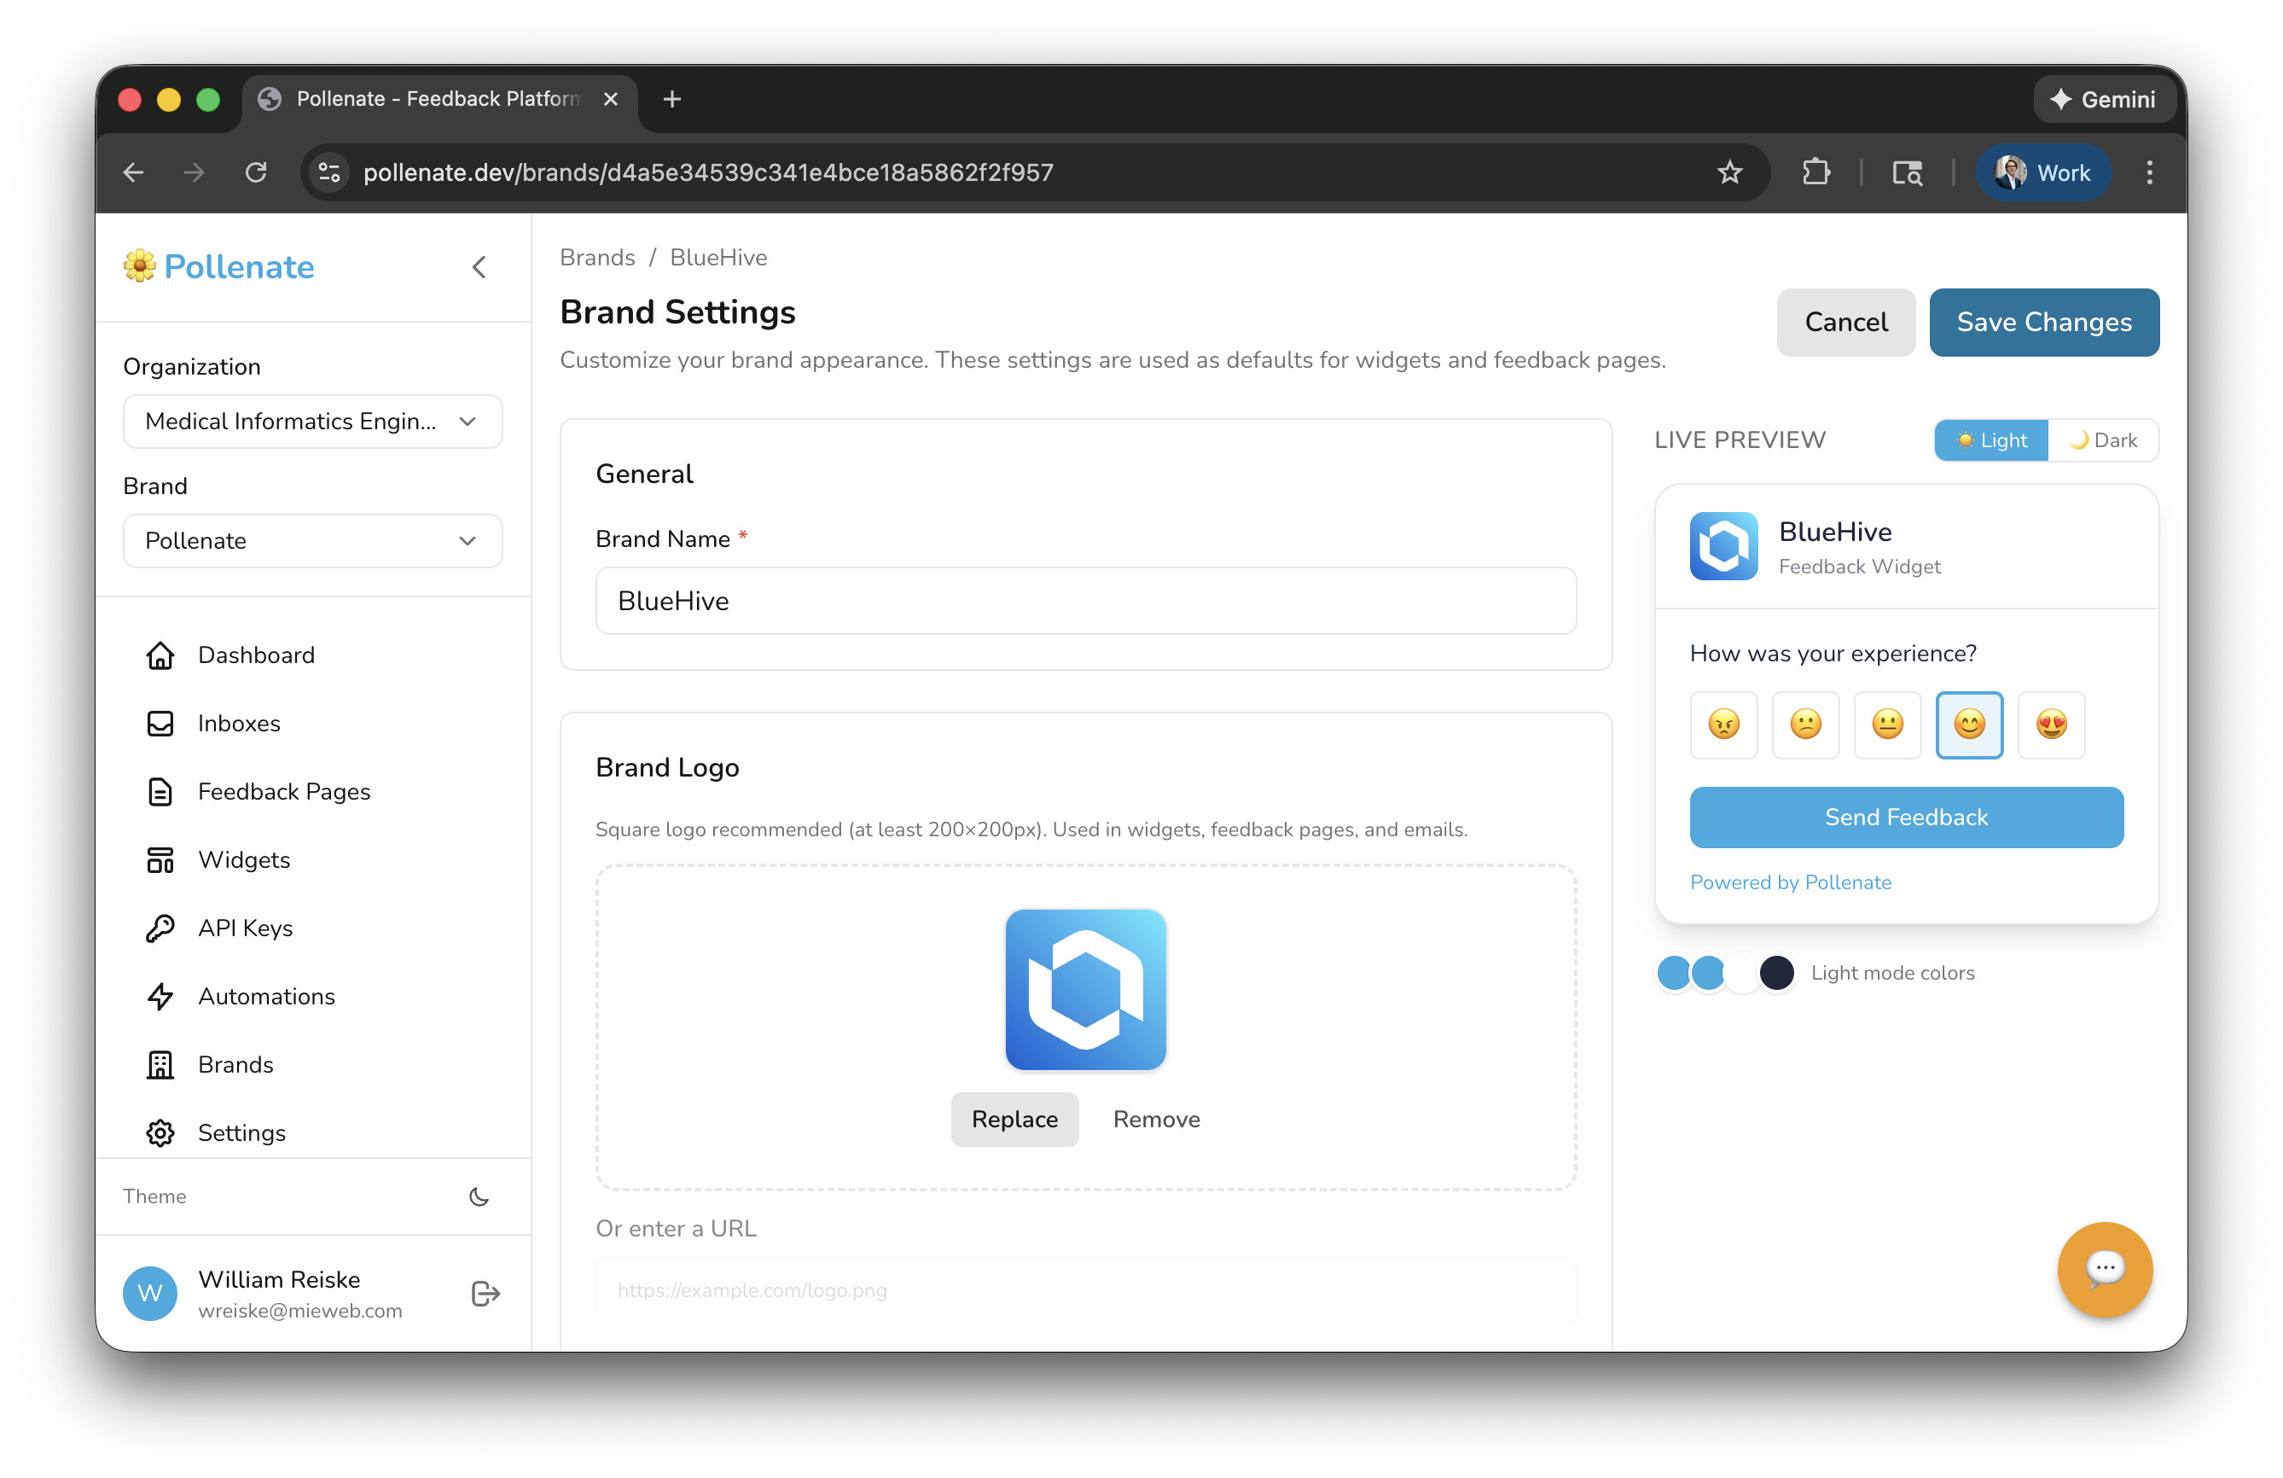Go to Feedback Pages in the sidebar
This screenshot has width=2283, height=1478.
pos(283,792)
